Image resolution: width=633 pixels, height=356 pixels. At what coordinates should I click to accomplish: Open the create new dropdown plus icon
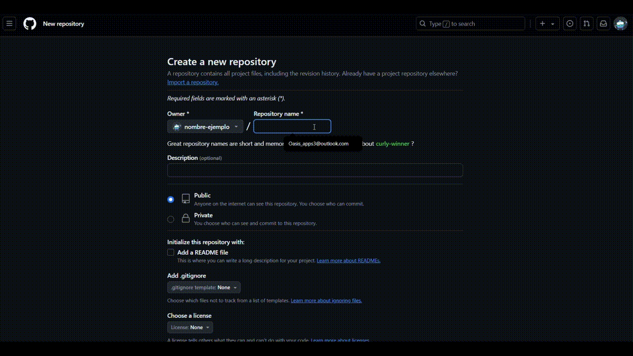pos(542,23)
